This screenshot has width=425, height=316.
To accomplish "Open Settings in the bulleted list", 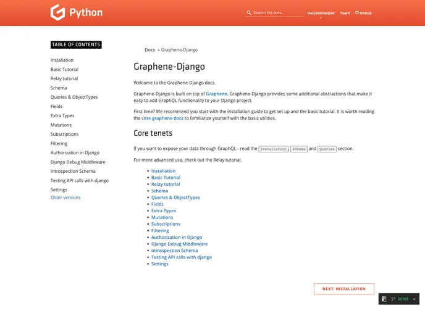I will 159,264.
